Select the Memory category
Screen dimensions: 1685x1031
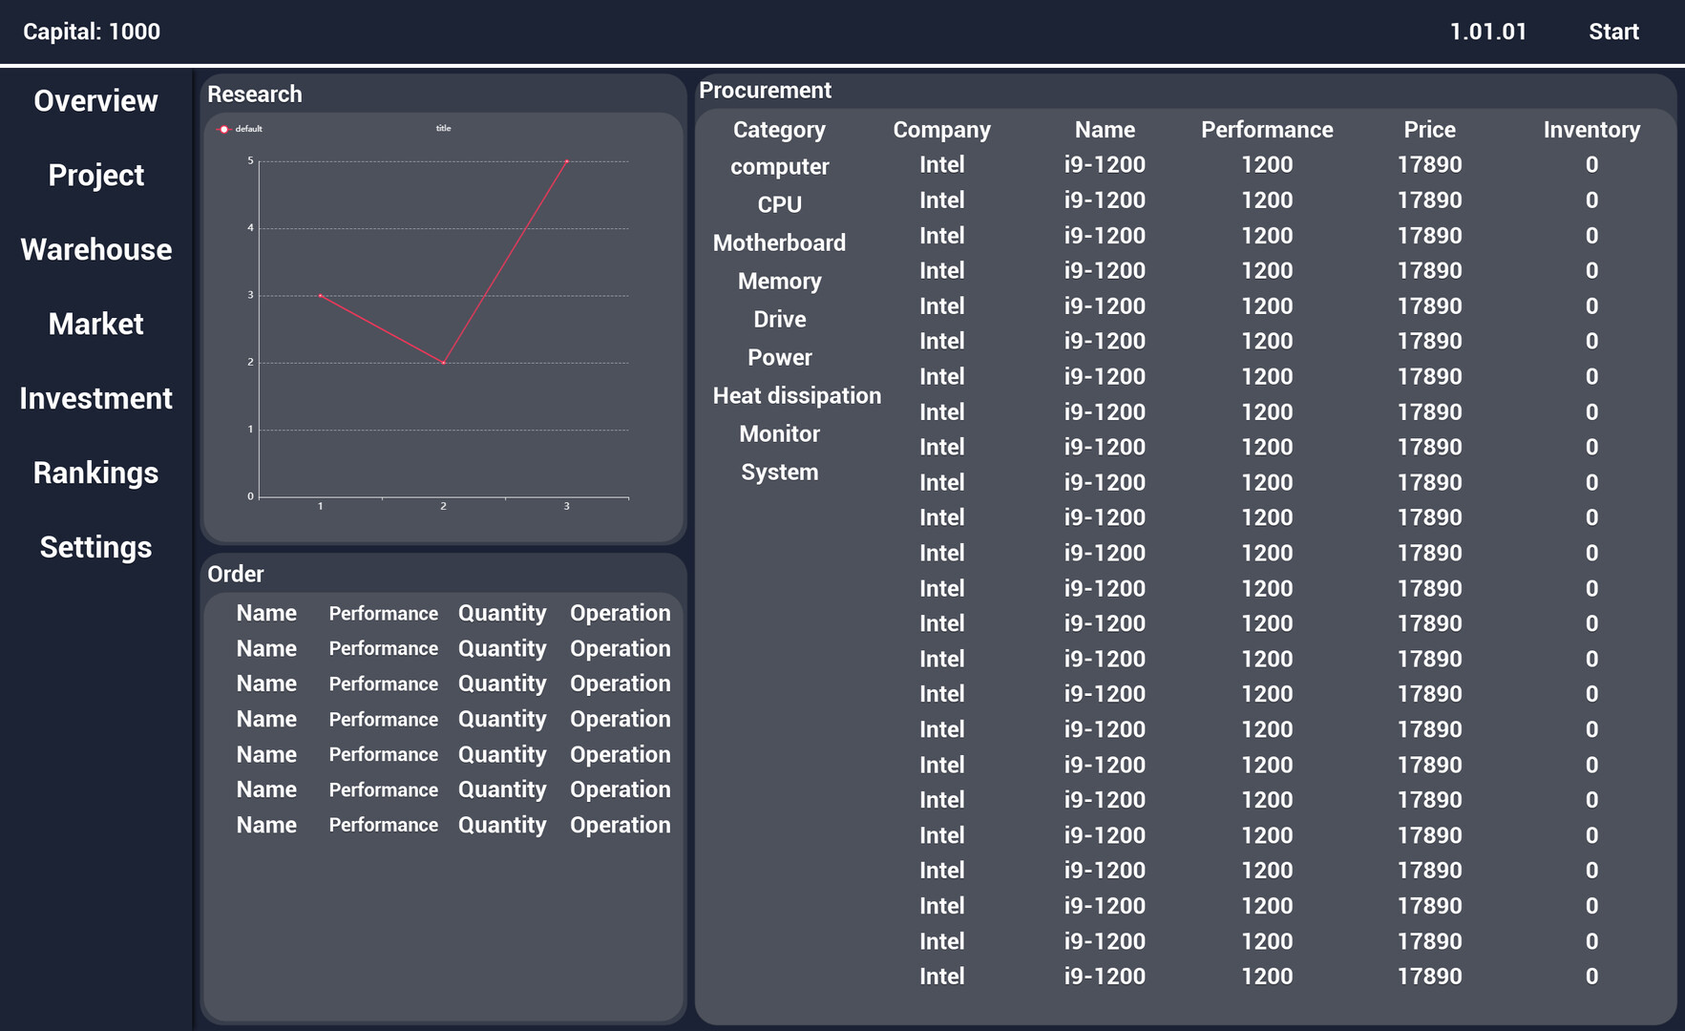tap(779, 282)
